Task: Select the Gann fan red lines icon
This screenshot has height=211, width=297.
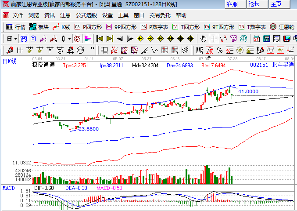Action: tap(115, 50)
